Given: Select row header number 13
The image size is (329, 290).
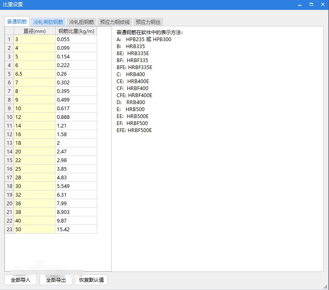Looking at the screenshot, I should (x=9, y=143).
